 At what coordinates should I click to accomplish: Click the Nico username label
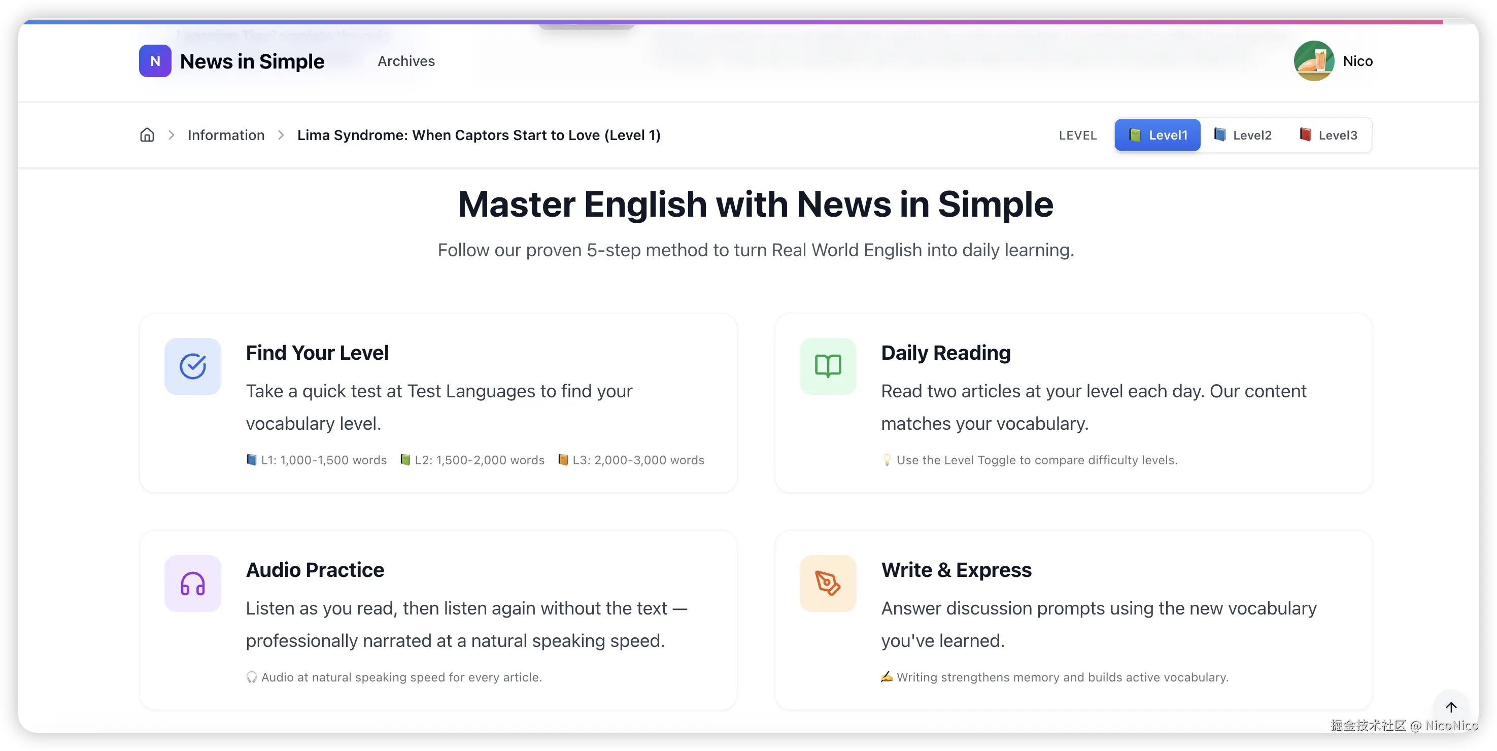click(x=1357, y=61)
